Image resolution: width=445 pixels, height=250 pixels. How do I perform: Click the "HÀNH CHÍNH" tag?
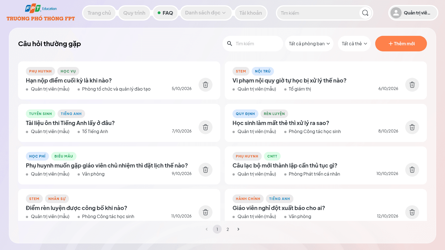[248, 199]
